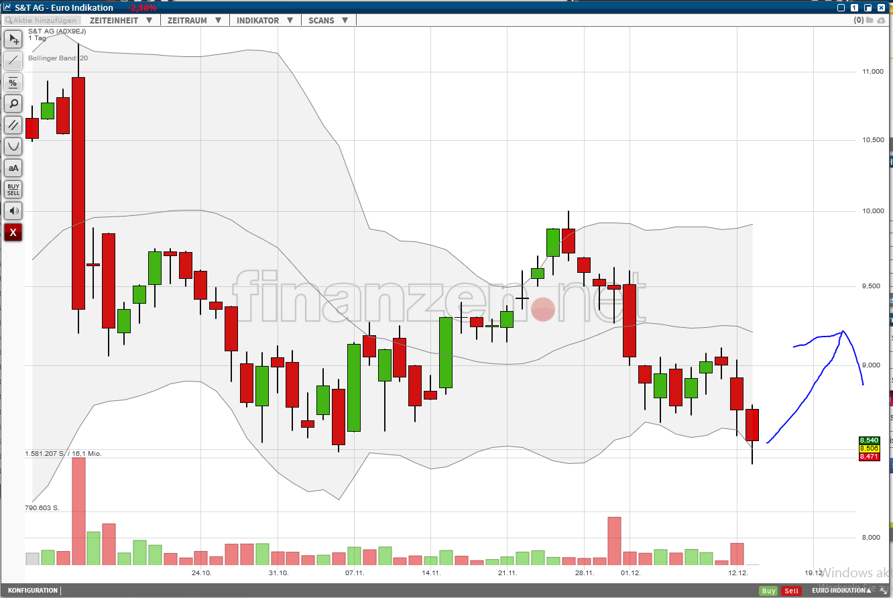Open the percent measurement tool
The image size is (893, 598).
point(13,82)
